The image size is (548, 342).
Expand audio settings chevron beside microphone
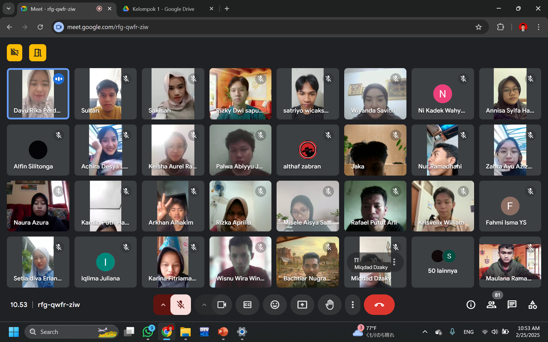(x=163, y=305)
